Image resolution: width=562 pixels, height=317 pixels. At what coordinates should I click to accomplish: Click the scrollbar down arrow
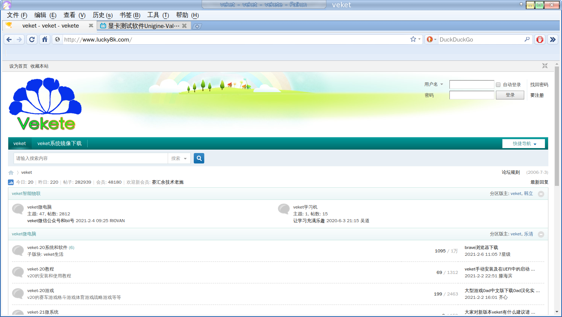point(557,312)
